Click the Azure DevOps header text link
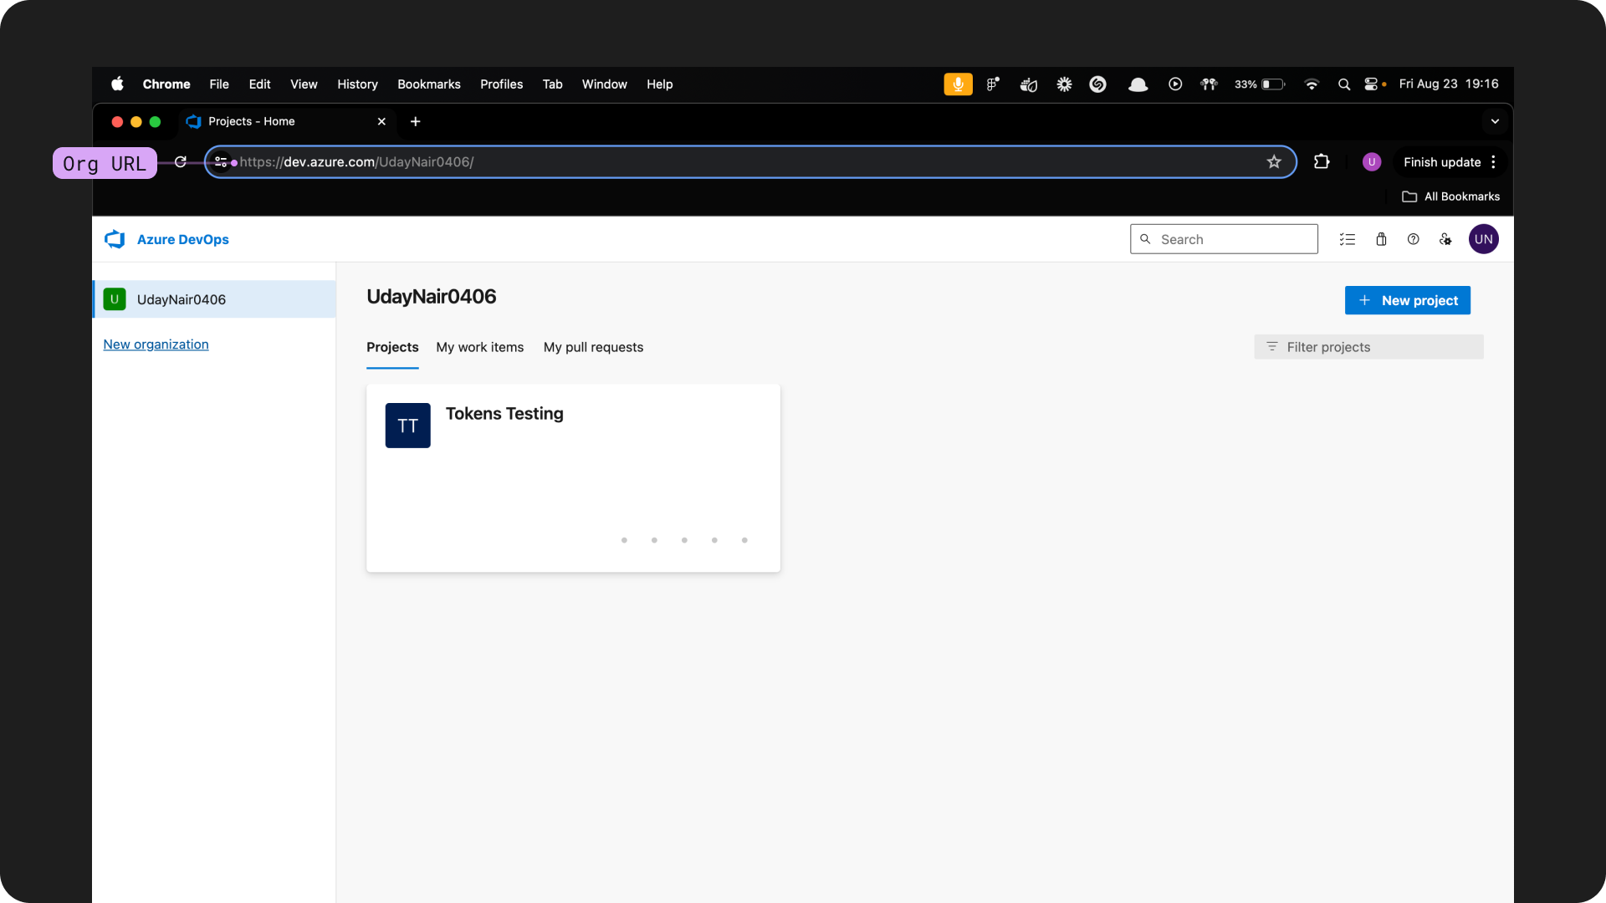Viewport: 1606px width, 903px height. 182,239
